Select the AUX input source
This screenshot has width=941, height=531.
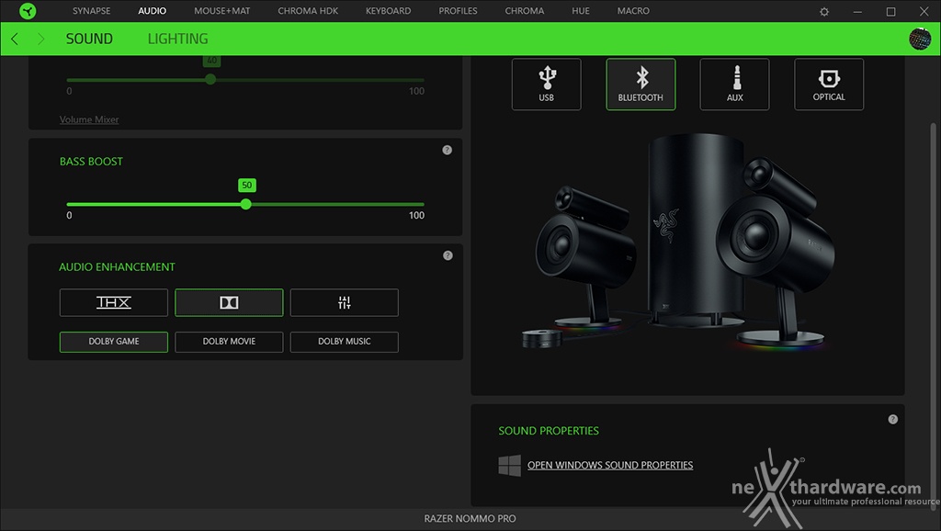click(734, 85)
